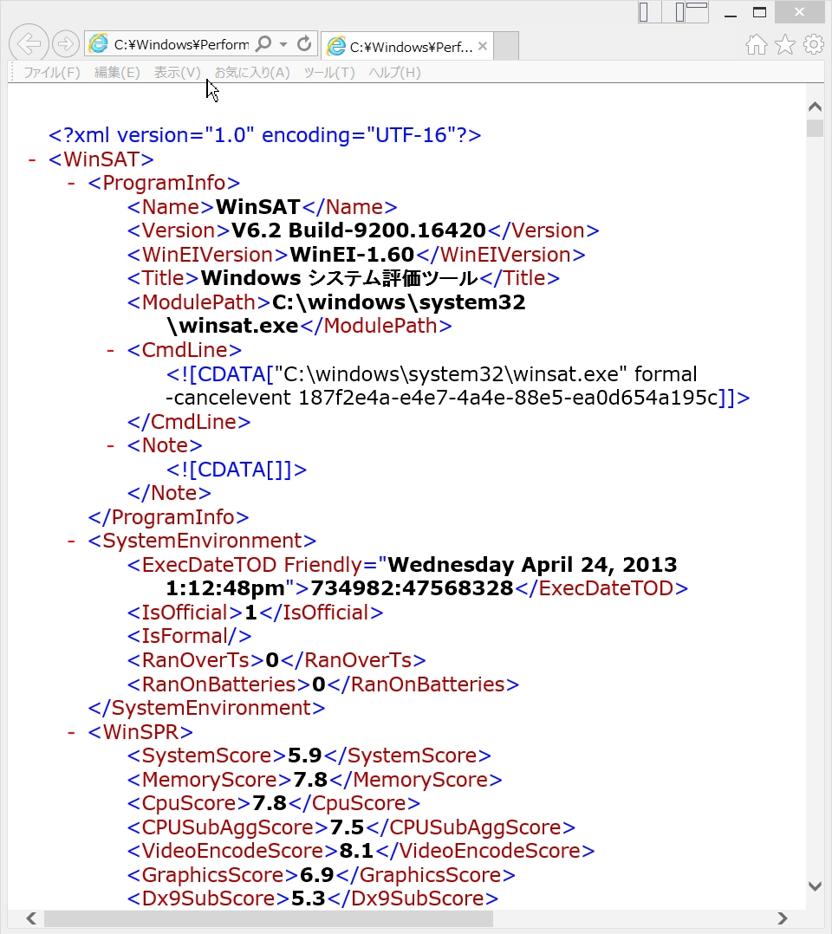Click the empty CDATA under Note
The height and width of the screenshot is (934, 832).
click(x=237, y=470)
